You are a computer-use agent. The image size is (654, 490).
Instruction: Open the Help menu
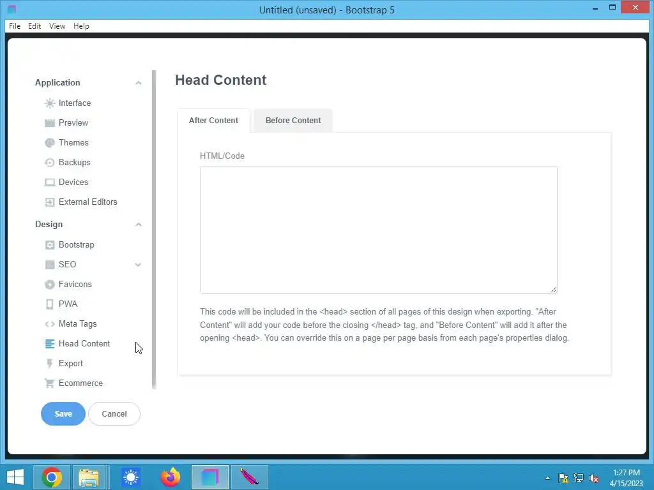[81, 26]
